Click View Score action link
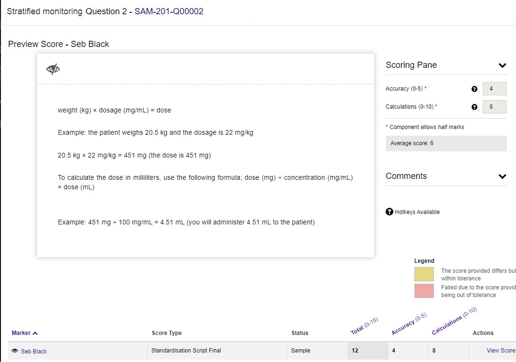The height and width of the screenshot is (362, 516). [x=500, y=351]
